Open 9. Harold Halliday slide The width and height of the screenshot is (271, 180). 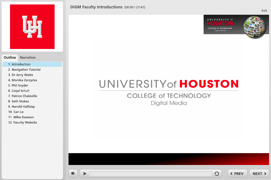point(32,107)
